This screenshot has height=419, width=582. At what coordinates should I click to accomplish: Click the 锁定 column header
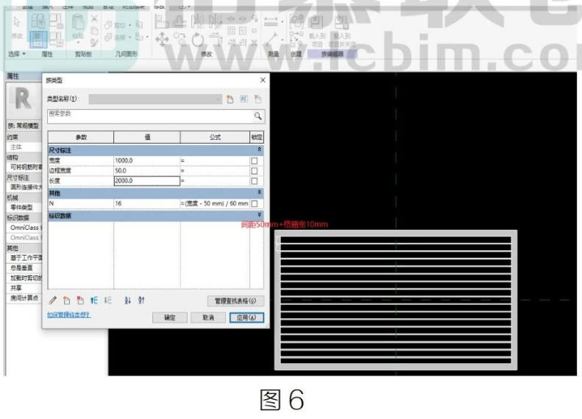tap(257, 137)
